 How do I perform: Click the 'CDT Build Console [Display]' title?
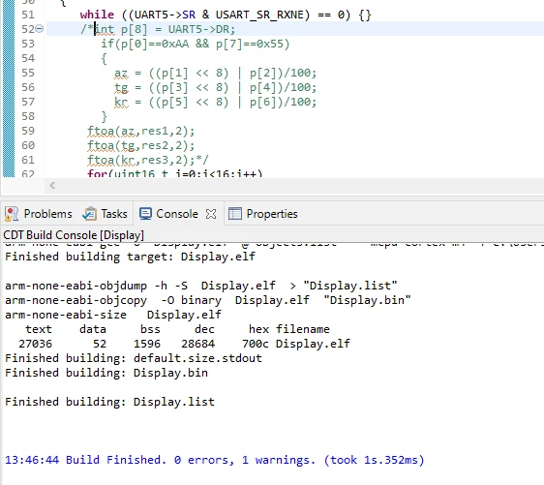coord(74,235)
